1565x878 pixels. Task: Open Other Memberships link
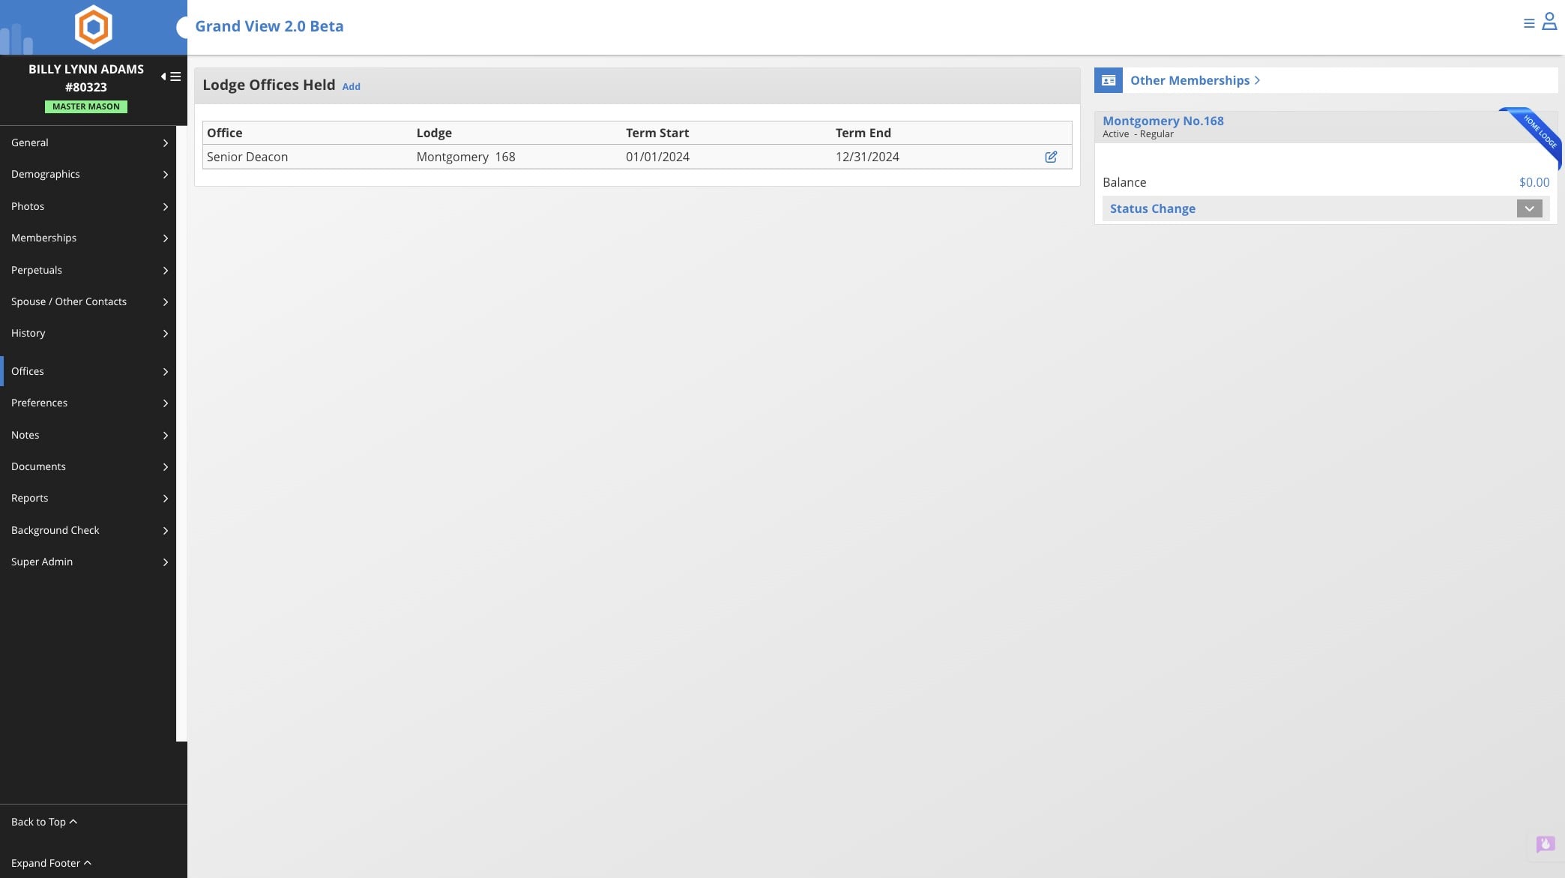point(1195,80)
